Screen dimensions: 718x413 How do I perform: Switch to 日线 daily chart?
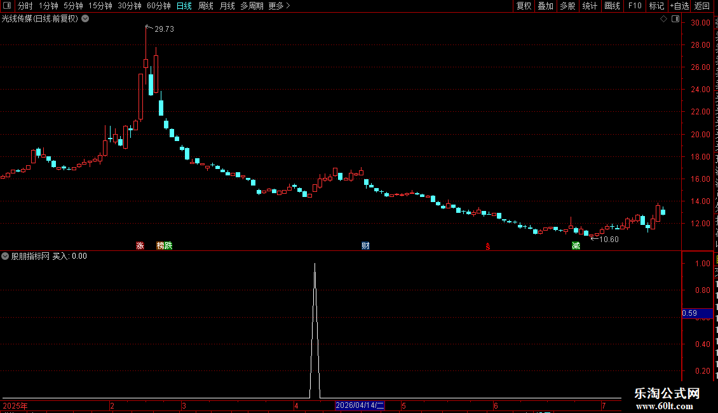pyautogui.click(x=184, y=6)
